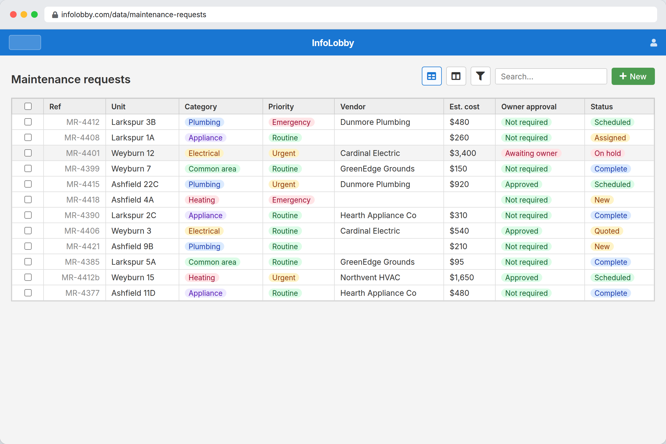The width and height of the screenshot is (666, 444).
Task: Check the box for MR-4377
Action: coord(28,293)
